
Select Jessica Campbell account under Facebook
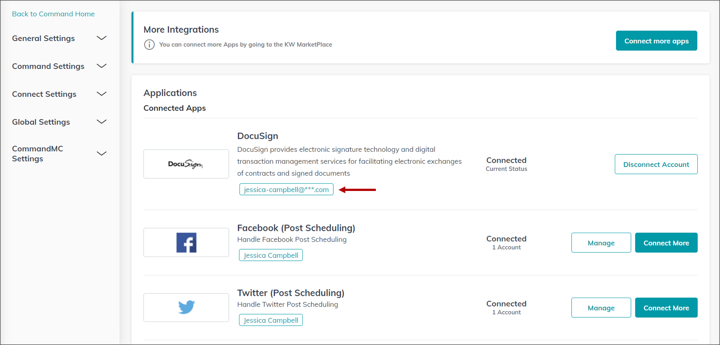pos(271,255)
